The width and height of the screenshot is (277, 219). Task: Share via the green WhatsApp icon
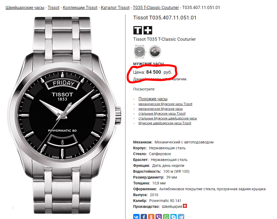tap(166, 217)
